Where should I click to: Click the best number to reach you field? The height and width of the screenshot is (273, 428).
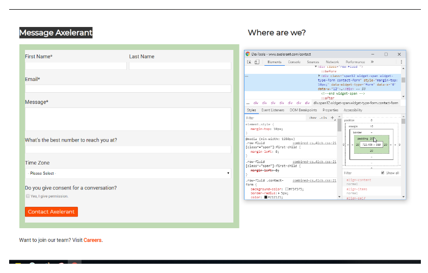(x=128, y=149)
